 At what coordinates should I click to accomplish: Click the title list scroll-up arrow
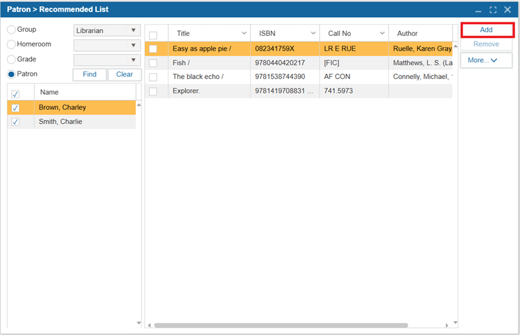tap(456, 46)
